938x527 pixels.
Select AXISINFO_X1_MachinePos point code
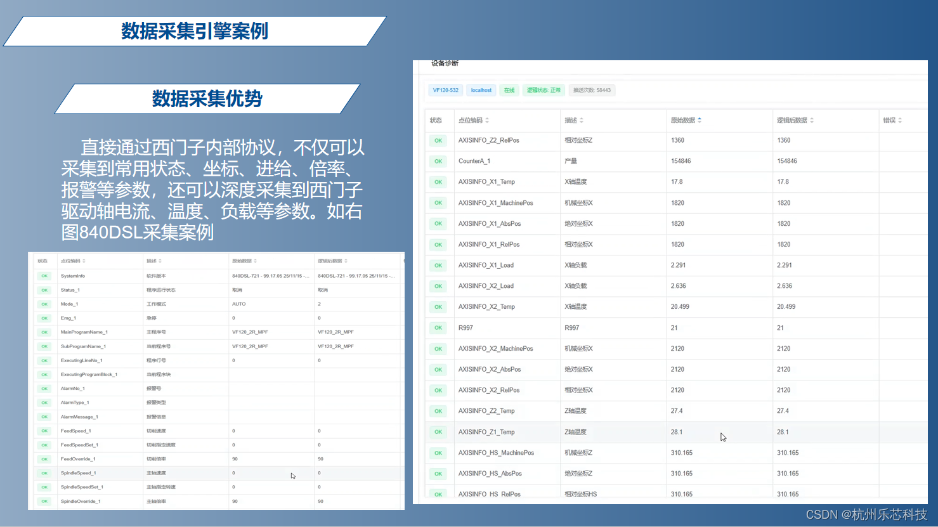(496, 203)
